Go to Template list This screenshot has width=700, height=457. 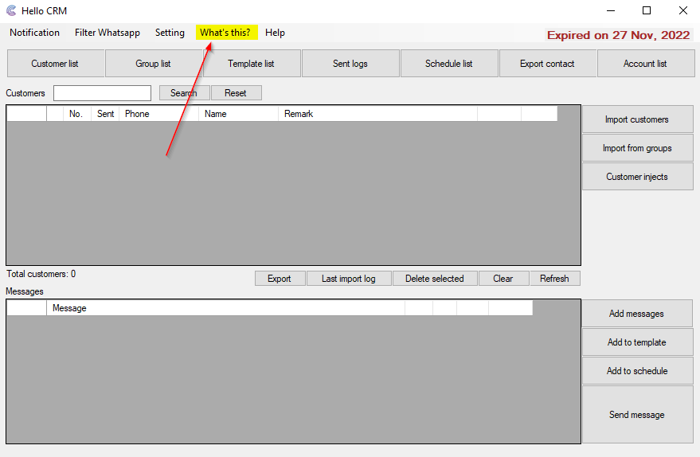click(x=251, y=64)
